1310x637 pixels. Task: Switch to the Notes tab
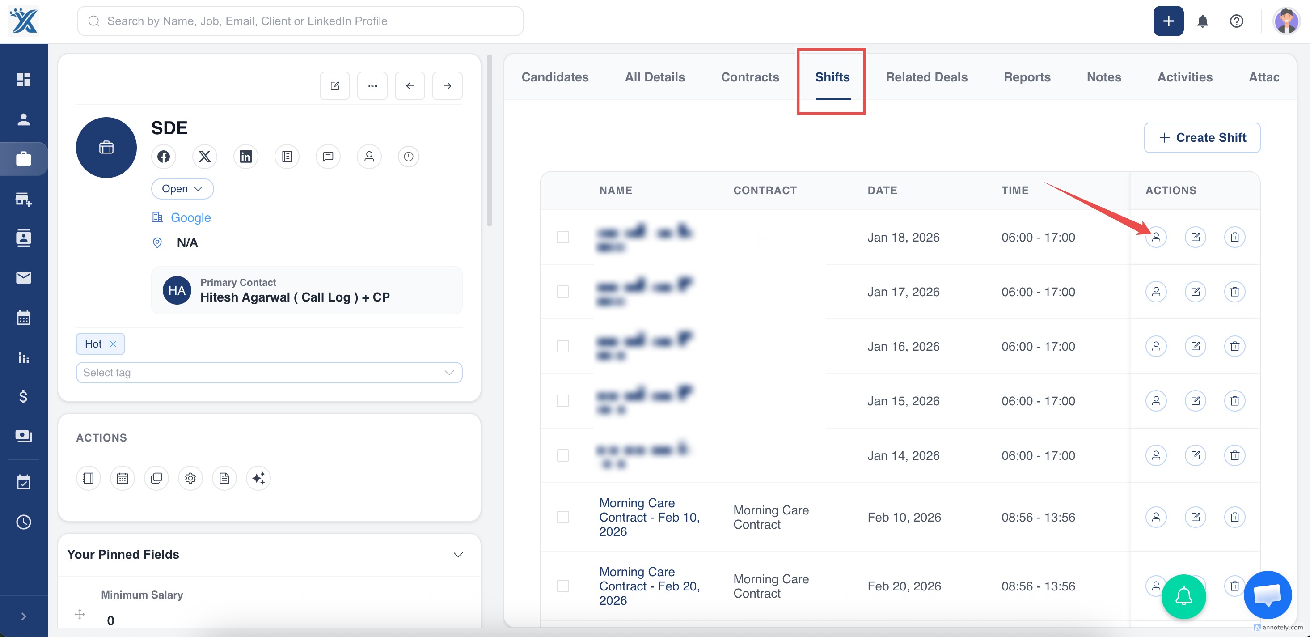tap(1103, 77)
